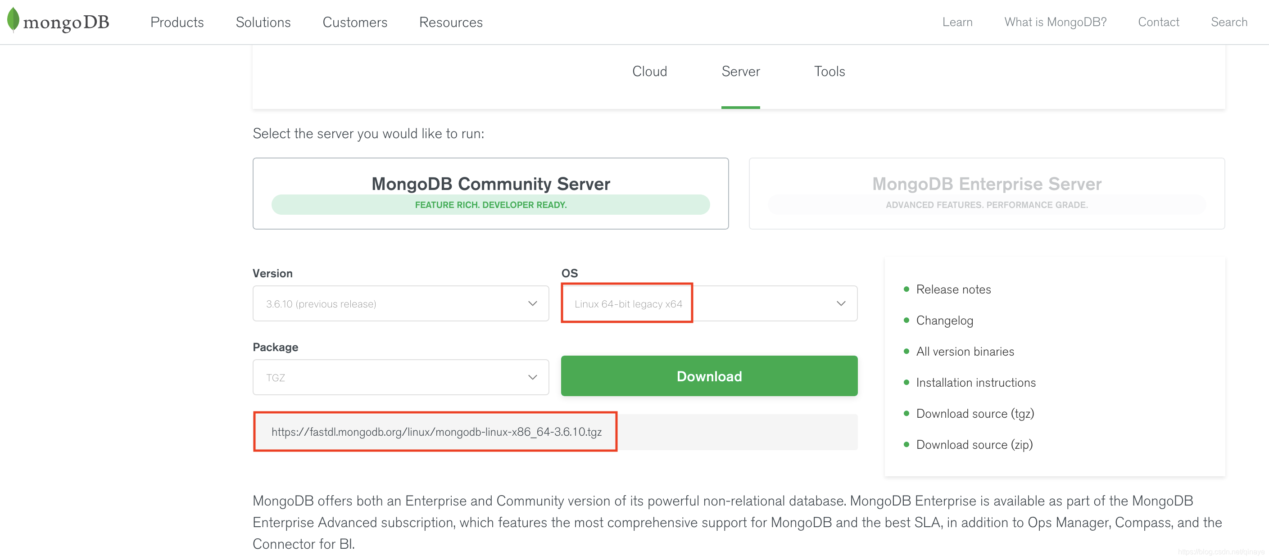Image resolution: width=1269 pixels, height=560 pixels.
Task: Open the Version dropdown showing 3.6.10
Action: click(400, 303)
